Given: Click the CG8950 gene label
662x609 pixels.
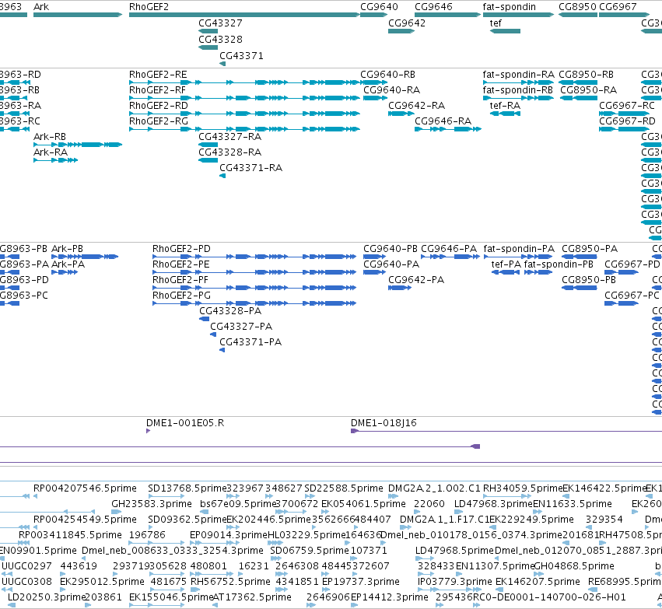Looking at the screenshot, I should click(577, 7).
